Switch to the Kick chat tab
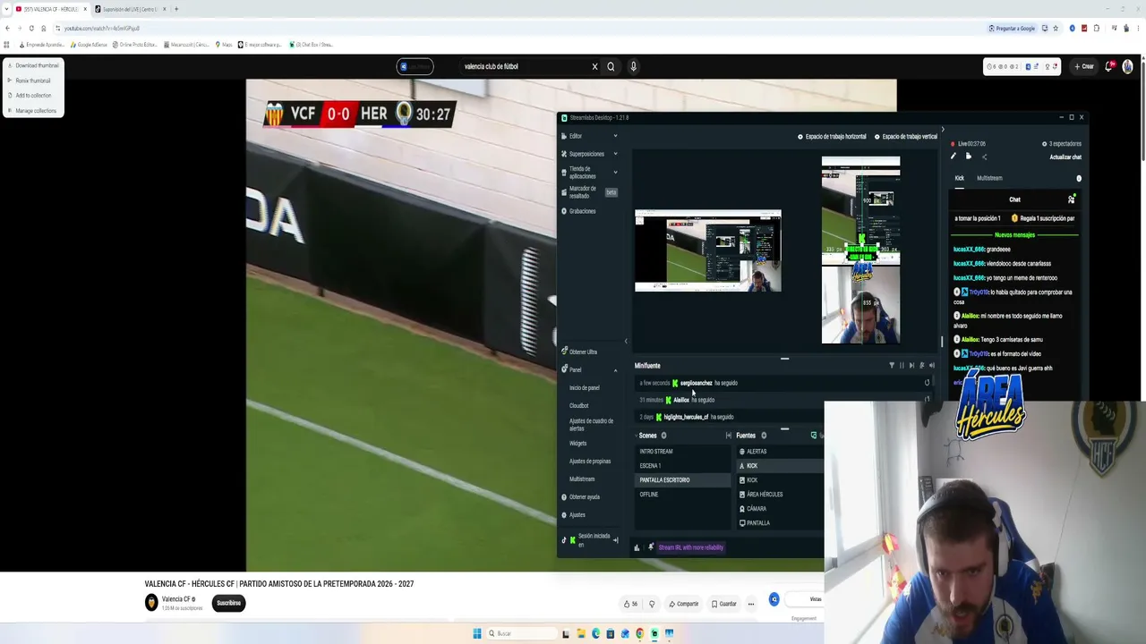 960,178
